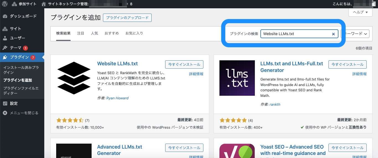The image size is (378, 158).
Task: Open the ヘルプ dropdown tab
Action: click(360, 12)
